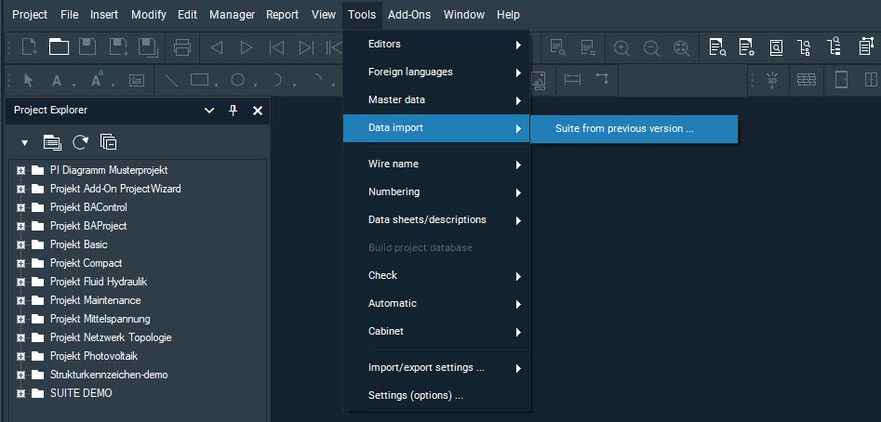This screenshot has width=881, height=422.
Task: Open the Cabinet submenu
Action: tap(436, 332)
